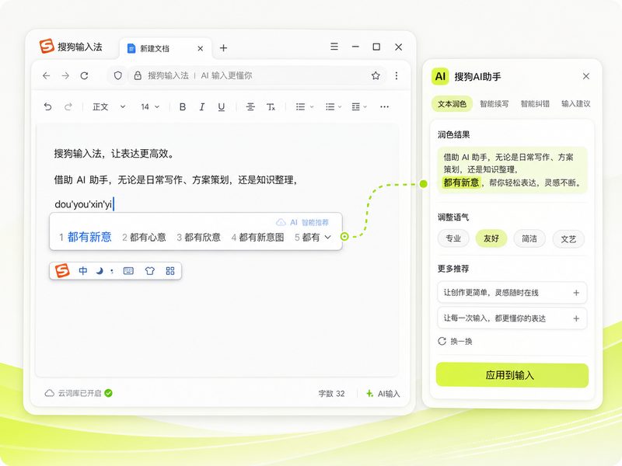Click 云词库已开启 cloud status
This screenshot has width=622, height=466.
pyautogui.click(x=79, y=393)
